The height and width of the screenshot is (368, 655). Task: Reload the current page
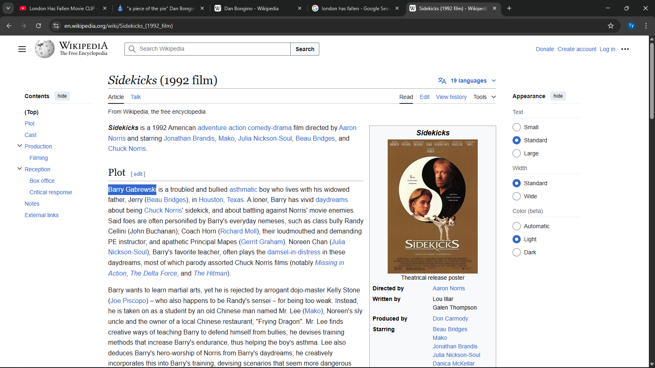[x=38, y=26]
